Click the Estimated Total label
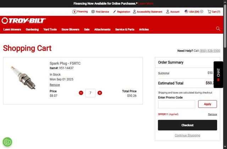This screenshot has width=227, height=149. pos(171,83)
